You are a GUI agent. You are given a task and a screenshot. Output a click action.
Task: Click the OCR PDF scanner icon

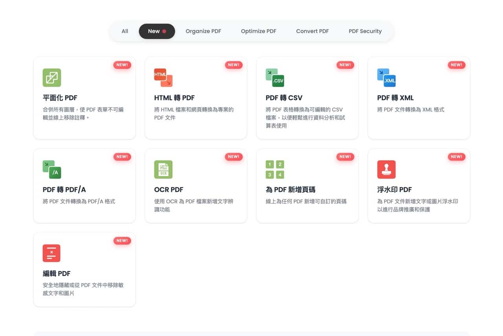pos(163,169)
